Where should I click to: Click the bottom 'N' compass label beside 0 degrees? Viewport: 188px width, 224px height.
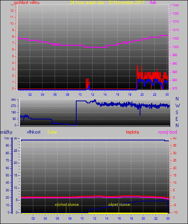[x=177, y=126]
